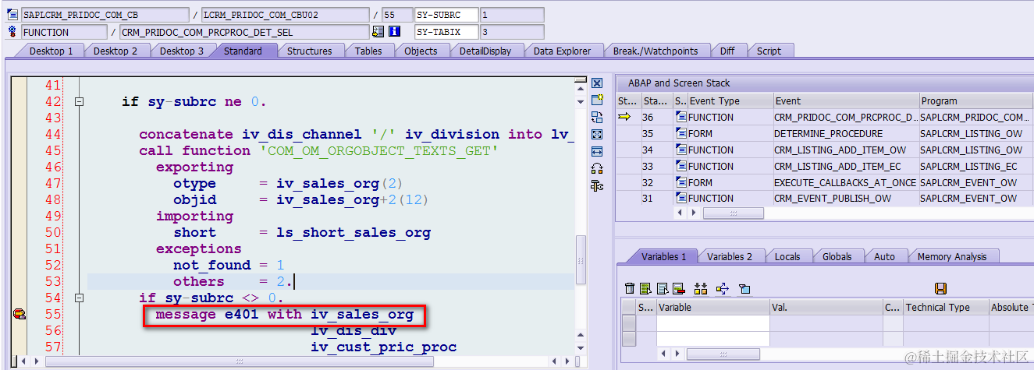Click stack level 35 source icon

click(x=681, y=133)
